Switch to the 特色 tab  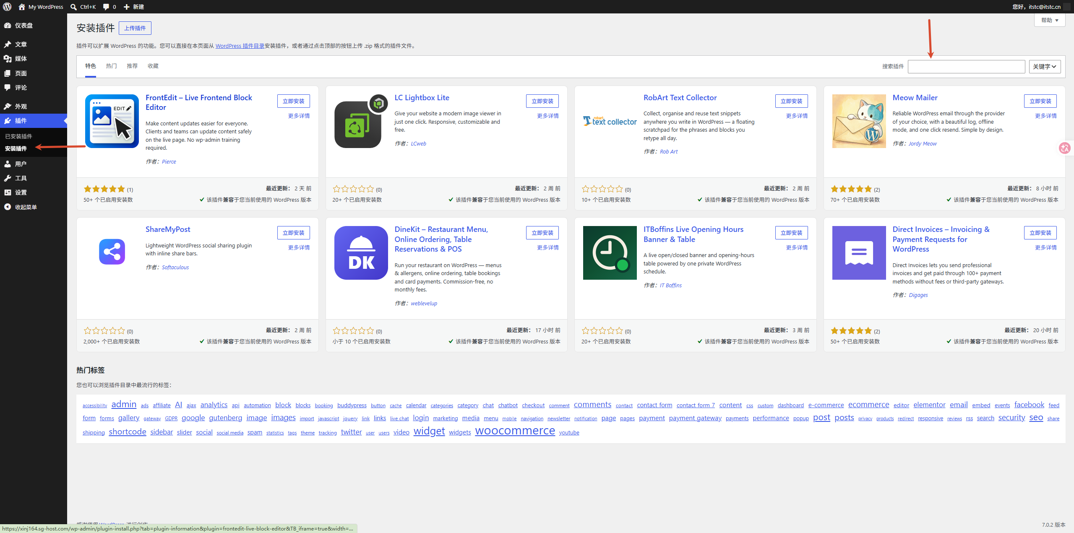click(91, 66)
